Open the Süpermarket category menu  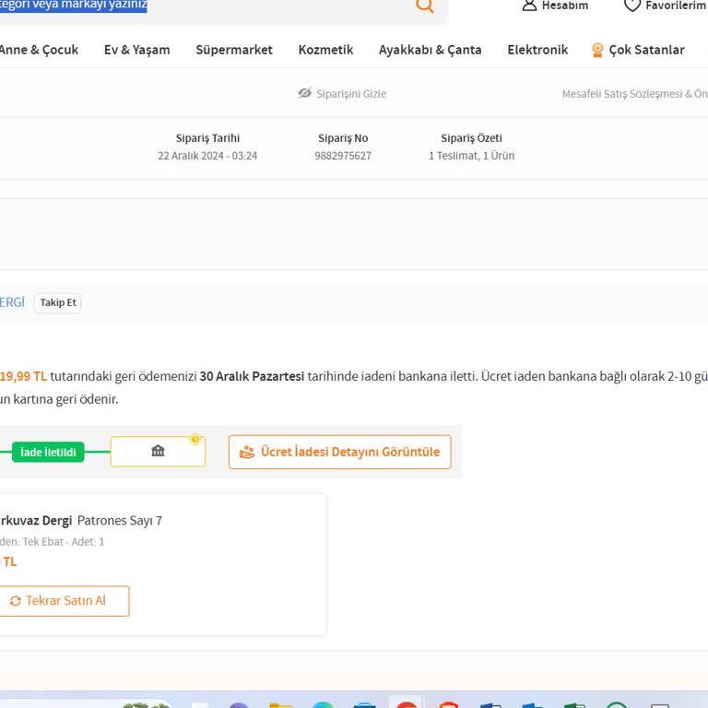pos(233,50)
